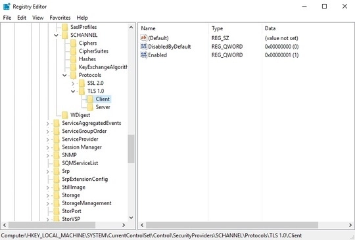Click the Enabled binary value icon

coord(143,55)
